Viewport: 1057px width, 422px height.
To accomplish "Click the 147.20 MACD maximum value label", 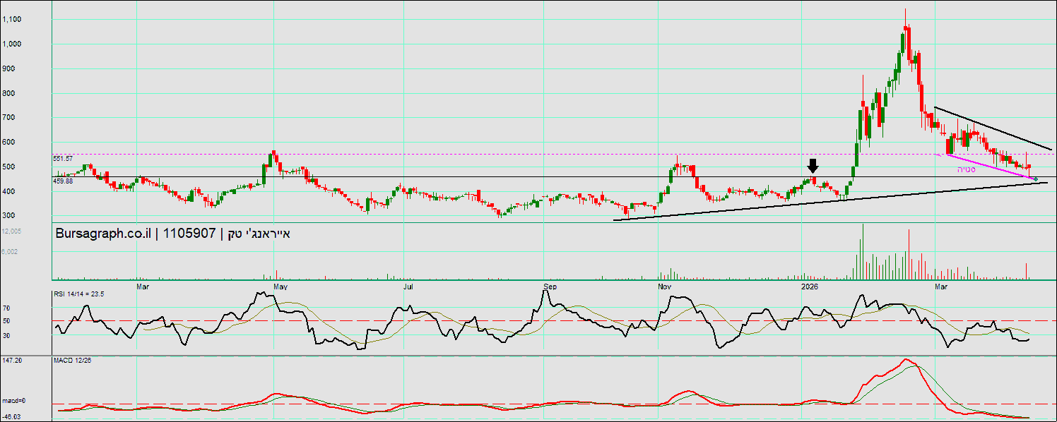I will coord(12,360).
